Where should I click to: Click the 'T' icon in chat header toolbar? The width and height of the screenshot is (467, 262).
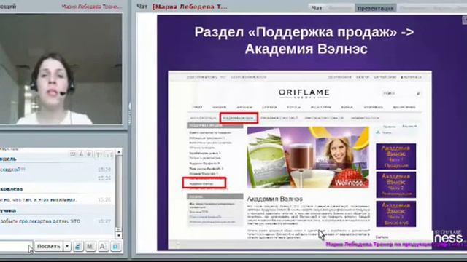pos(98,154)
